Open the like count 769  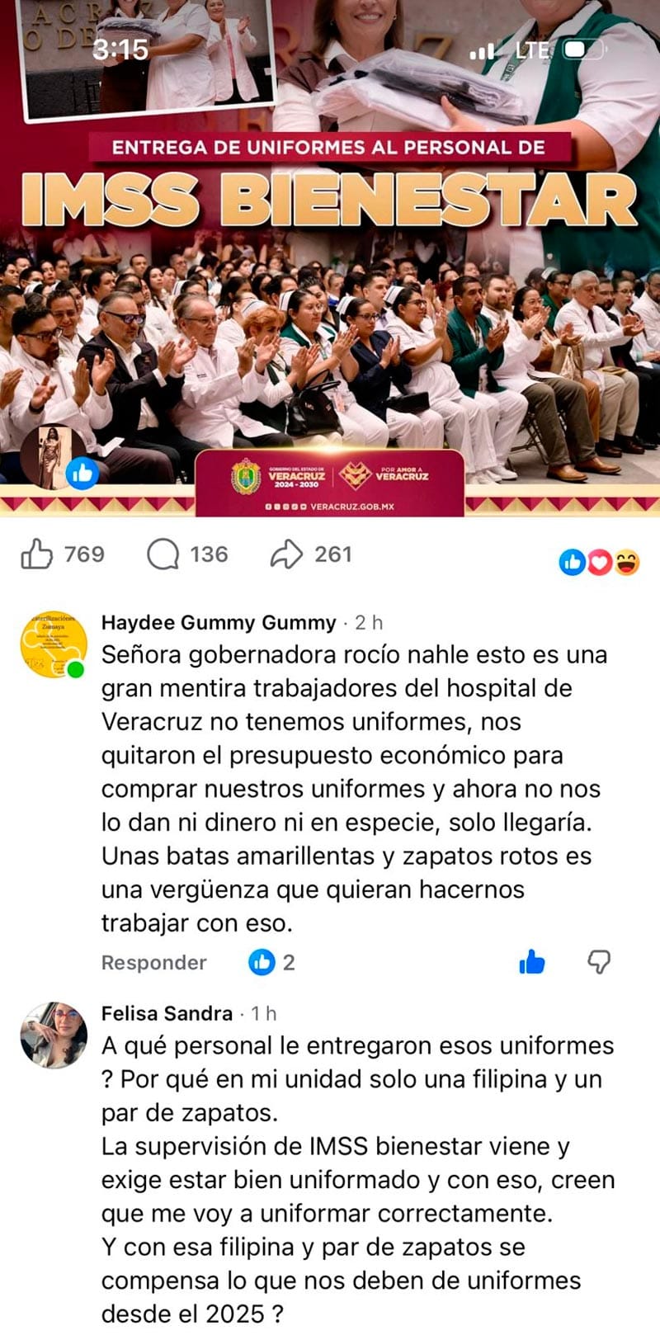point(84,554)
